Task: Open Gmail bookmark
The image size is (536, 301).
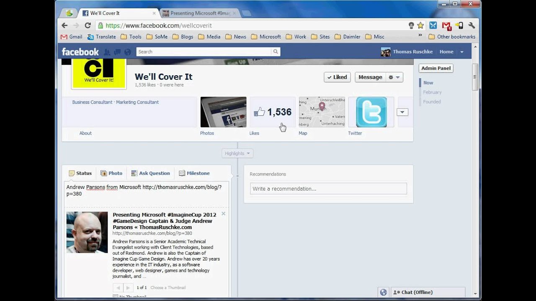Action: click(x=71, y=37)
